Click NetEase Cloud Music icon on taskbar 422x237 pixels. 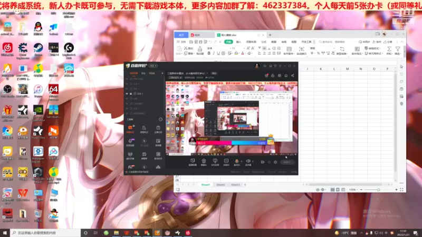coord(188,233)
